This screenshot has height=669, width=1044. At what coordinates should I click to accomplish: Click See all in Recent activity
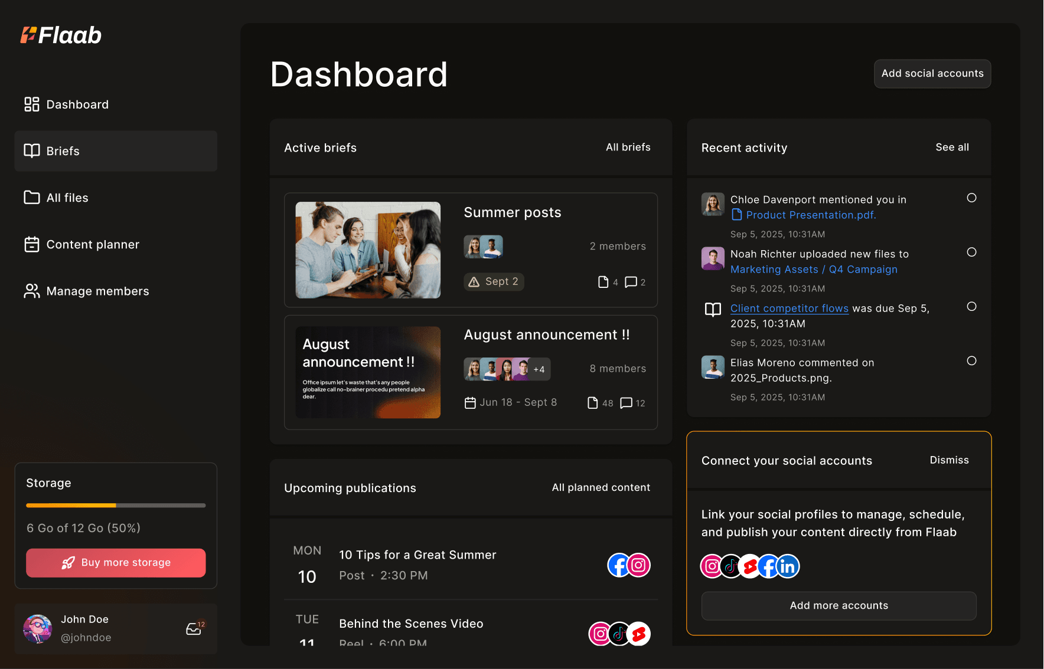[x=952, y=147]
